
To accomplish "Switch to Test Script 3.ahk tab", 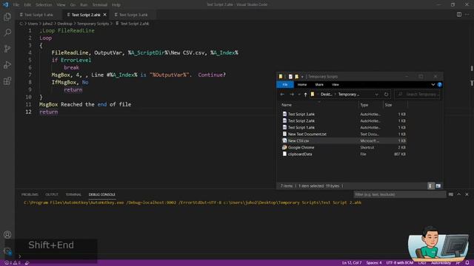I will 133,15.
